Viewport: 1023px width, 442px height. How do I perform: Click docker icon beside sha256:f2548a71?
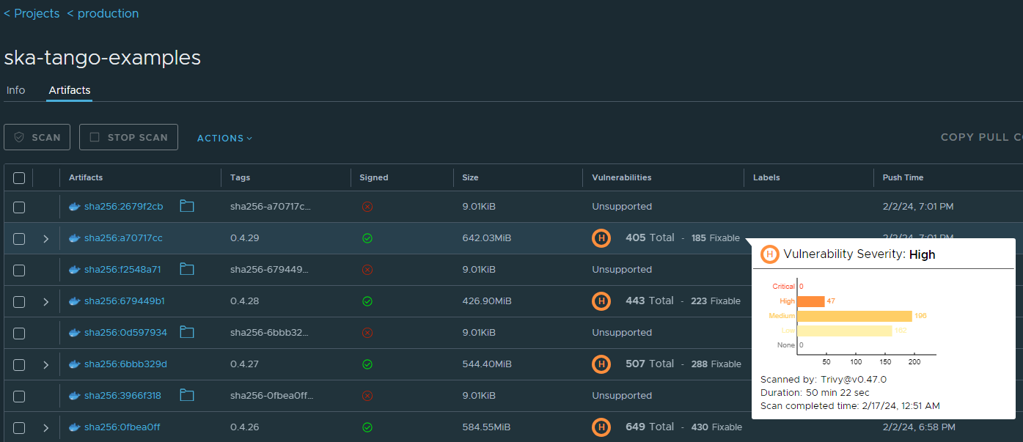[74, 270]
